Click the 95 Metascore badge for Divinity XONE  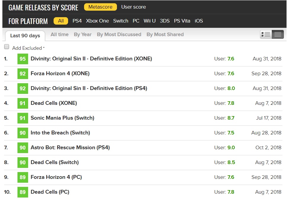pyautogui.click(x=23, y=59)
